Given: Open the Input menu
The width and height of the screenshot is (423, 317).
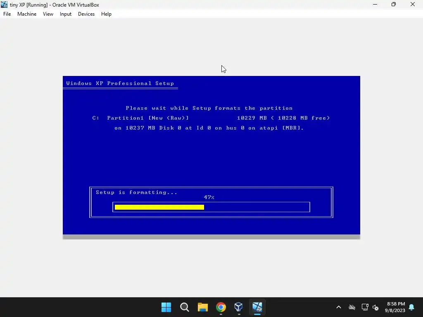Looking at the screenshot, I should (x=66, y=14).
